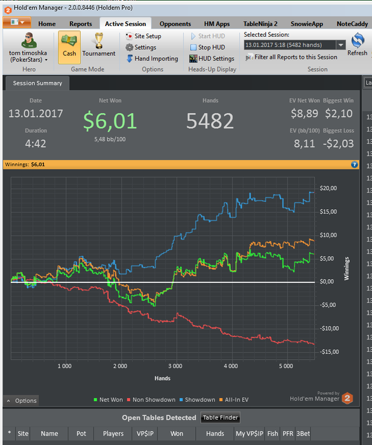372x445 pixels.
Task: Open Hand Importing options
Action: pyautogui.click(x=152, y=58)
